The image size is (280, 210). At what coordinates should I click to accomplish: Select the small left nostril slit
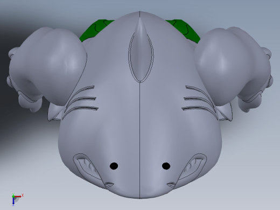tap(109, 185)
